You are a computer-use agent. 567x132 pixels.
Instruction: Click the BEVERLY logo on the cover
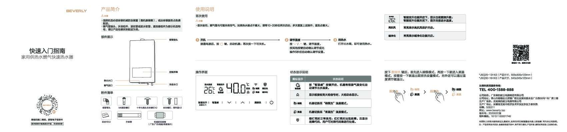pyautogui.click(x=76, y=11)
